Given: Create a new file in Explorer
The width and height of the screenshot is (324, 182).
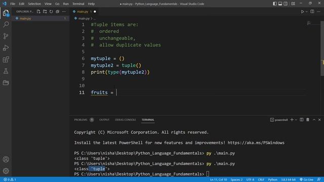Looking at the screenshot, I should 38,12.
